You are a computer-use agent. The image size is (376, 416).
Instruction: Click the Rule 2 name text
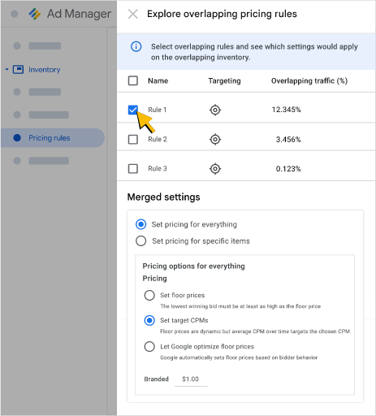pyautogui.click(x=158, y=139)
